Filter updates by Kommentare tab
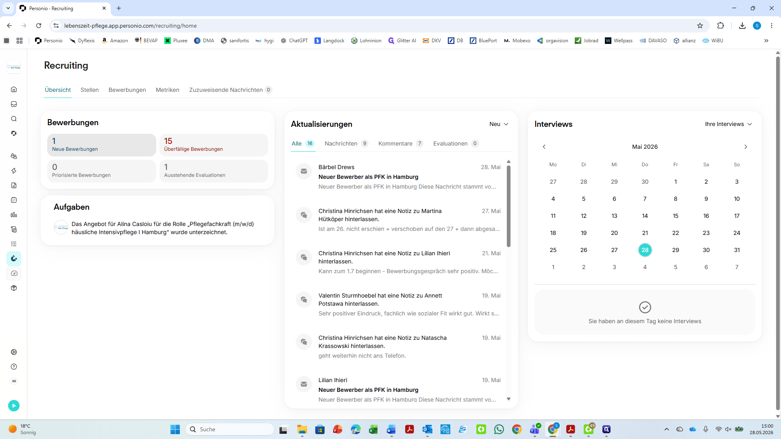781x439 pixels. pyautogui.click(x=401, y=143)
